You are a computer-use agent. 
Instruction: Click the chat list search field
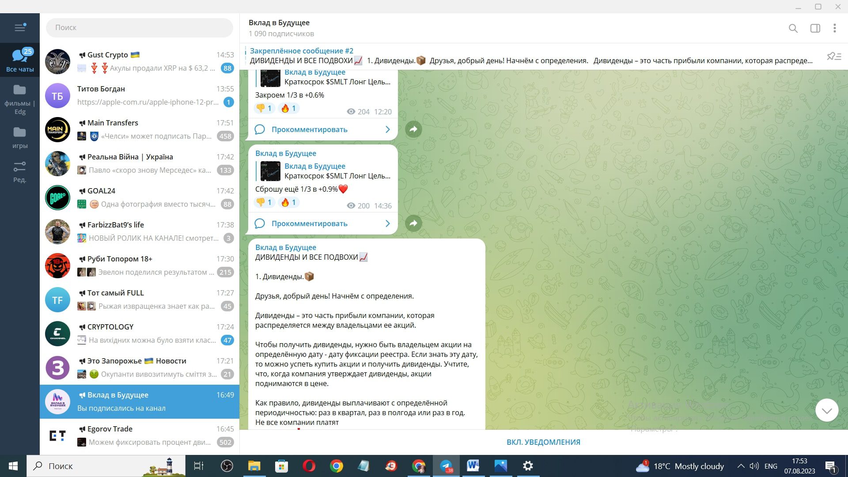(139, 27)
